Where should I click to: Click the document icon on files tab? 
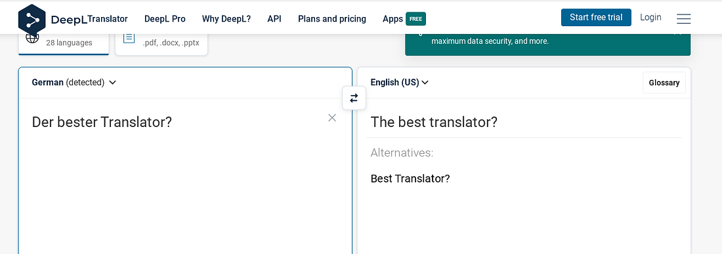(x=129, y=38)
